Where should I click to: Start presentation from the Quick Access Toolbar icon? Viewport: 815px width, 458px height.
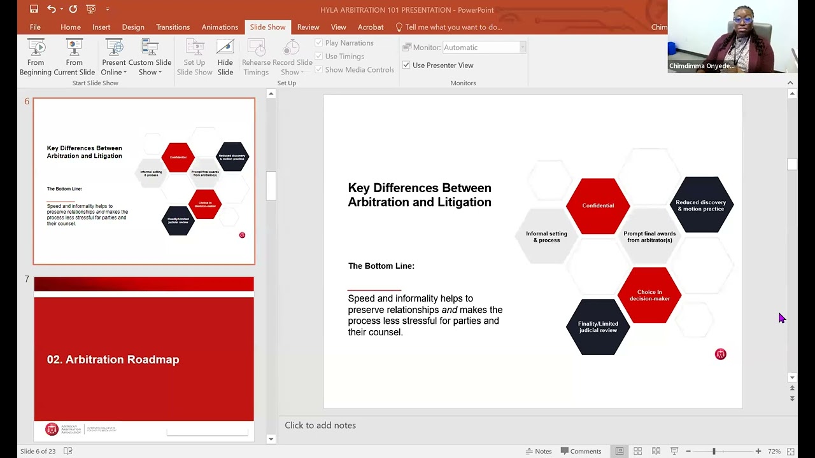(91, 9)
